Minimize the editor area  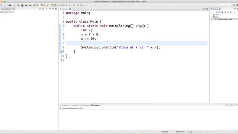tap(204, 9)
